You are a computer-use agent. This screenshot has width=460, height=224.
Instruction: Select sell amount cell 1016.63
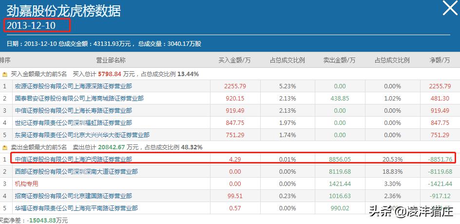coord(340,196)
